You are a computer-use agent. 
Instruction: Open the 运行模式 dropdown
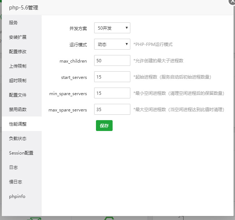pyautogui.click(x=112, y=45)
